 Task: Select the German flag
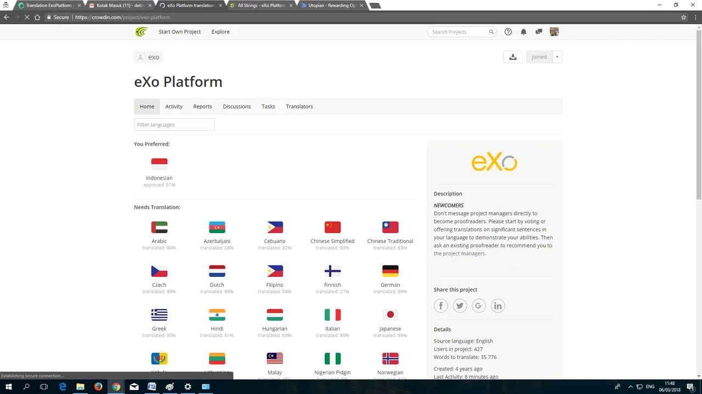coord(390,271)
